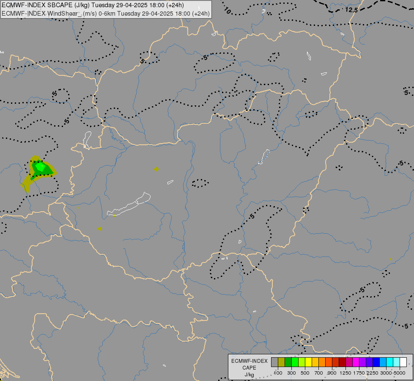The height and width of the screenshot is (381, 414).
Task: Click the orange-red swatch left of tick 900
Action: tap(329, 362)
